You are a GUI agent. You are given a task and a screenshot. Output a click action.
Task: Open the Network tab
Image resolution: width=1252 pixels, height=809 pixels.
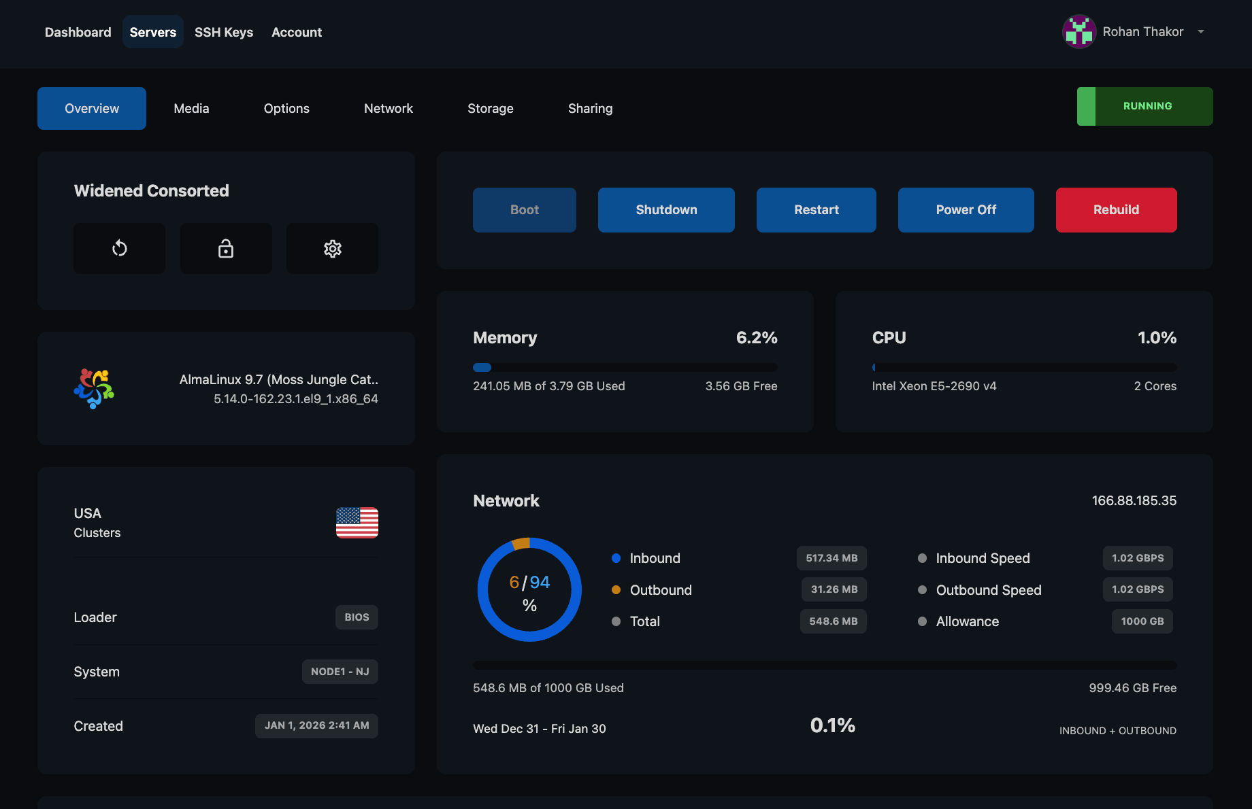pyautogui.click(x=388, y=109)
